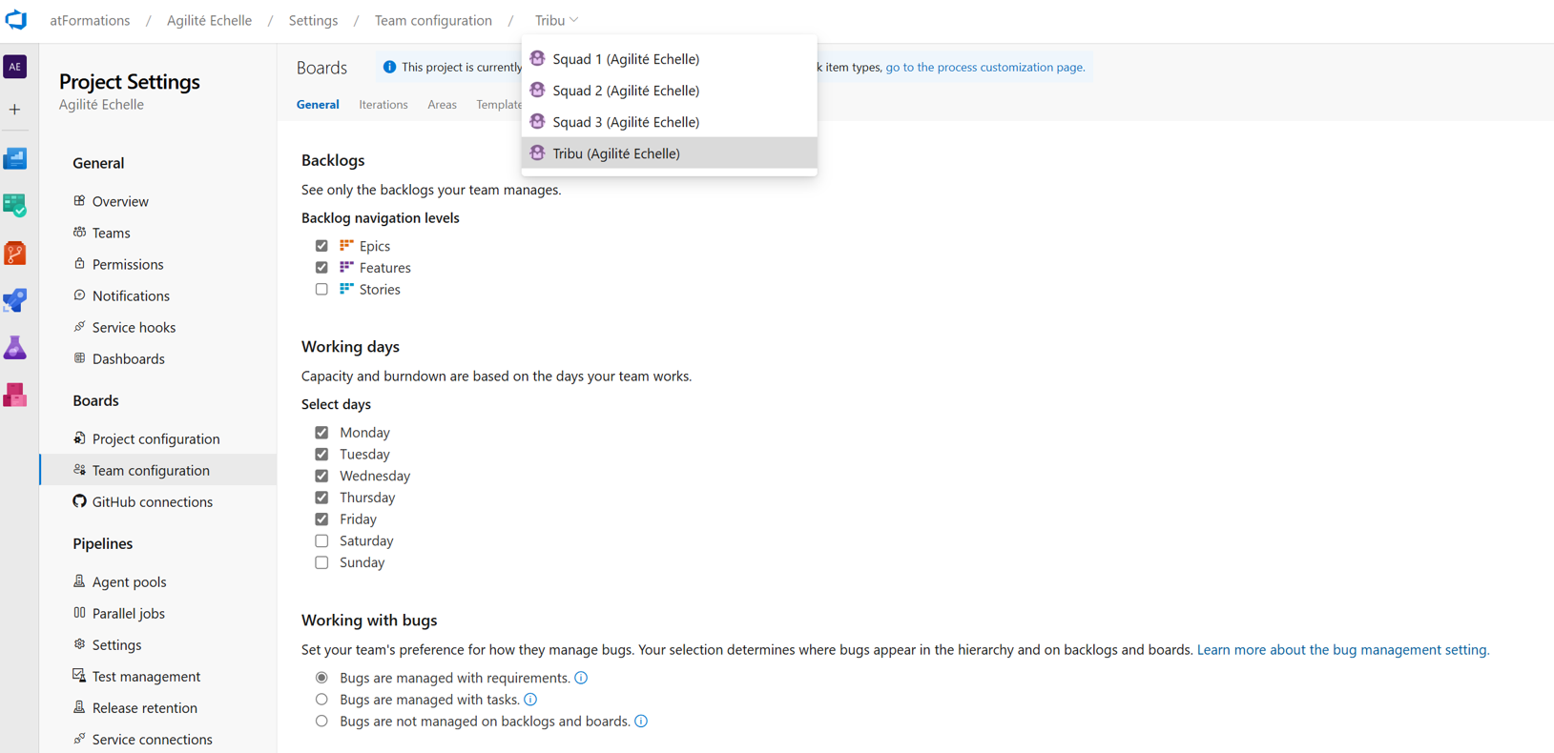Click the Service hooks plug icon
1554x753 pixels.
[79, 327]
